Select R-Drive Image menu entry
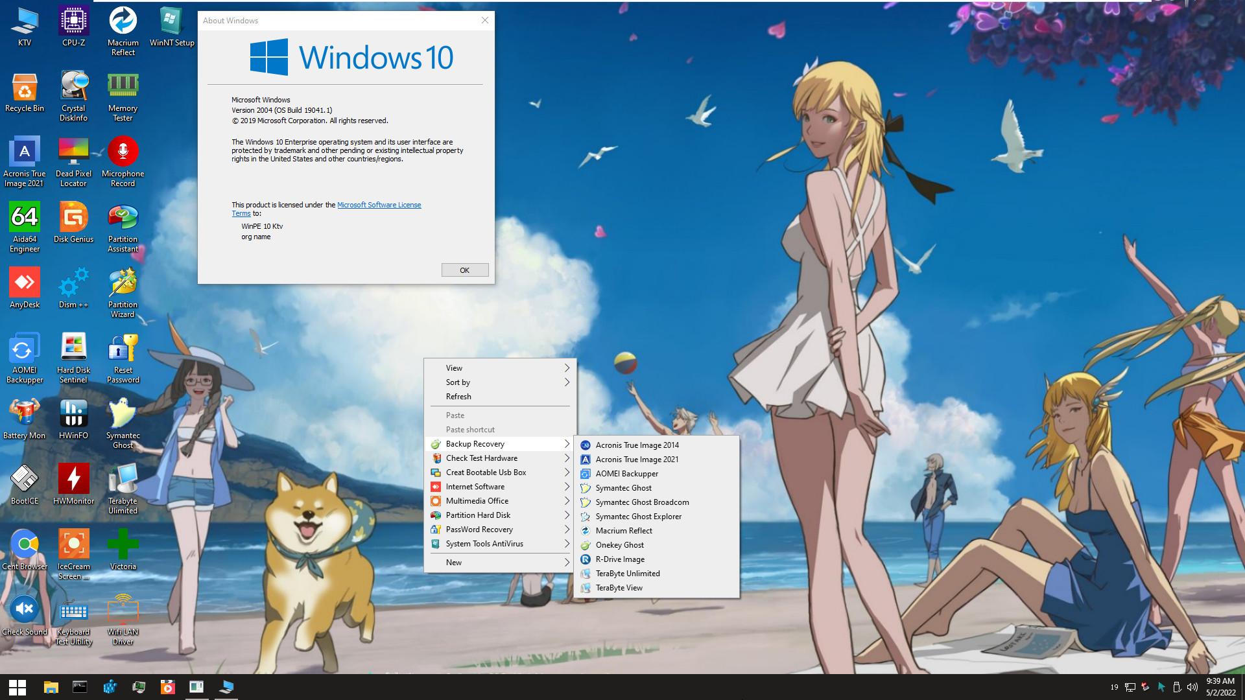Image resolution: width=1245 pixels, height=700 pixels. point(657,559)
